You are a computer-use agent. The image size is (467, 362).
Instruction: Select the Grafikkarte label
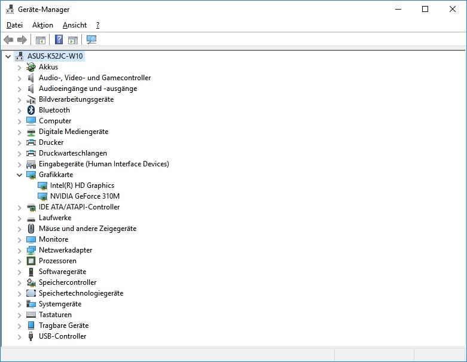click(56, 175)
